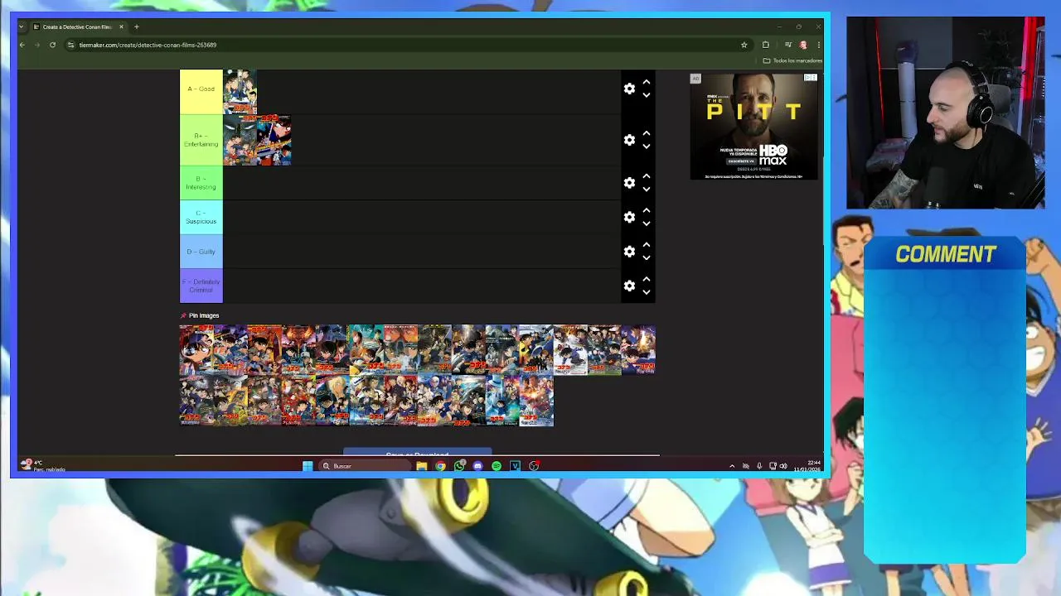Close the Detective Conan Films tab
The width and height of the screenshot is (1061, 596).
(121, 26)
